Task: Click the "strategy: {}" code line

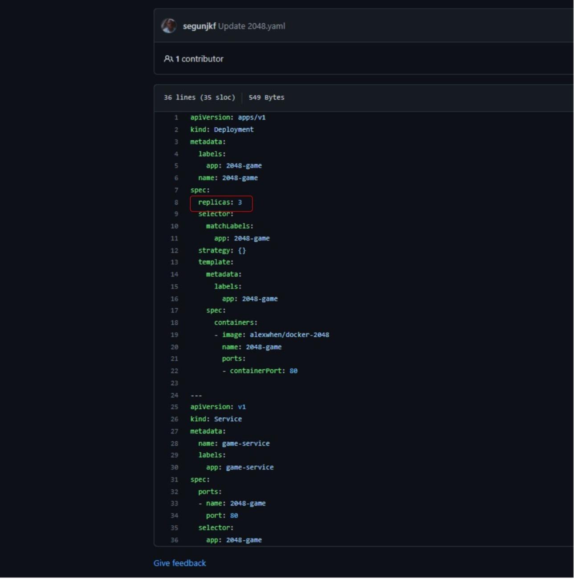Action: pos(222,251)
